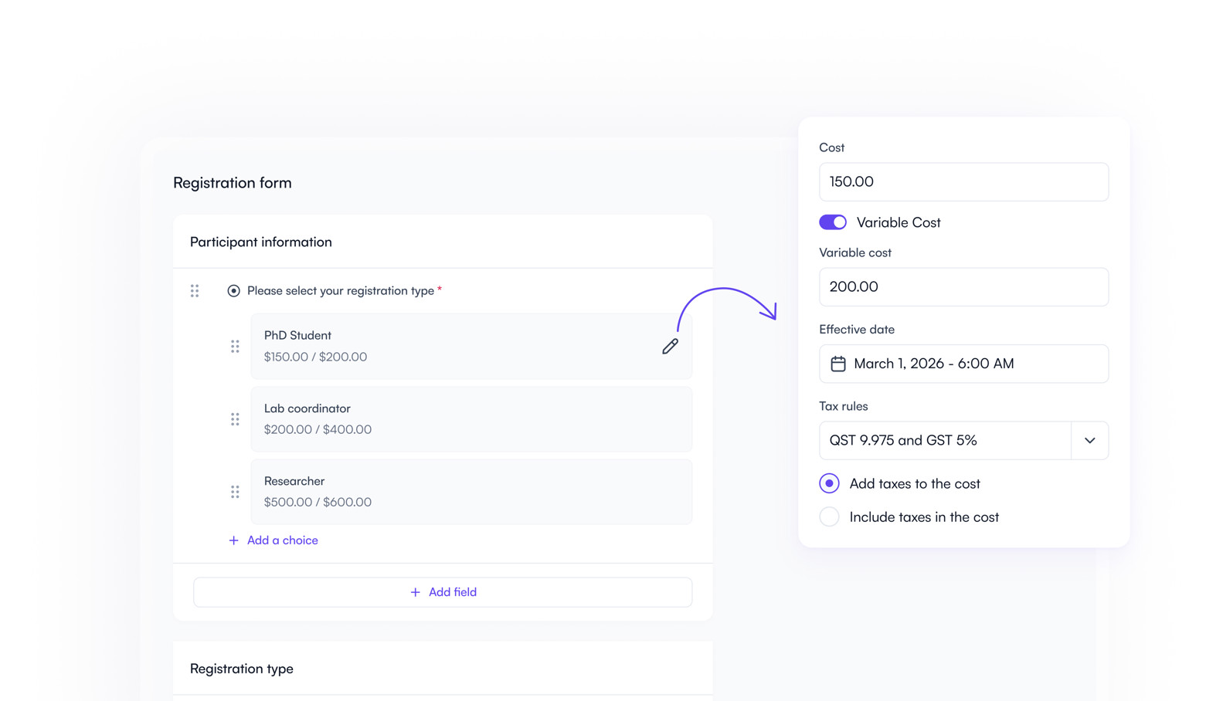The image size is (1206, 701).
Task: Click the drag handle next to Researcher
Action: [x=235, y=492]
